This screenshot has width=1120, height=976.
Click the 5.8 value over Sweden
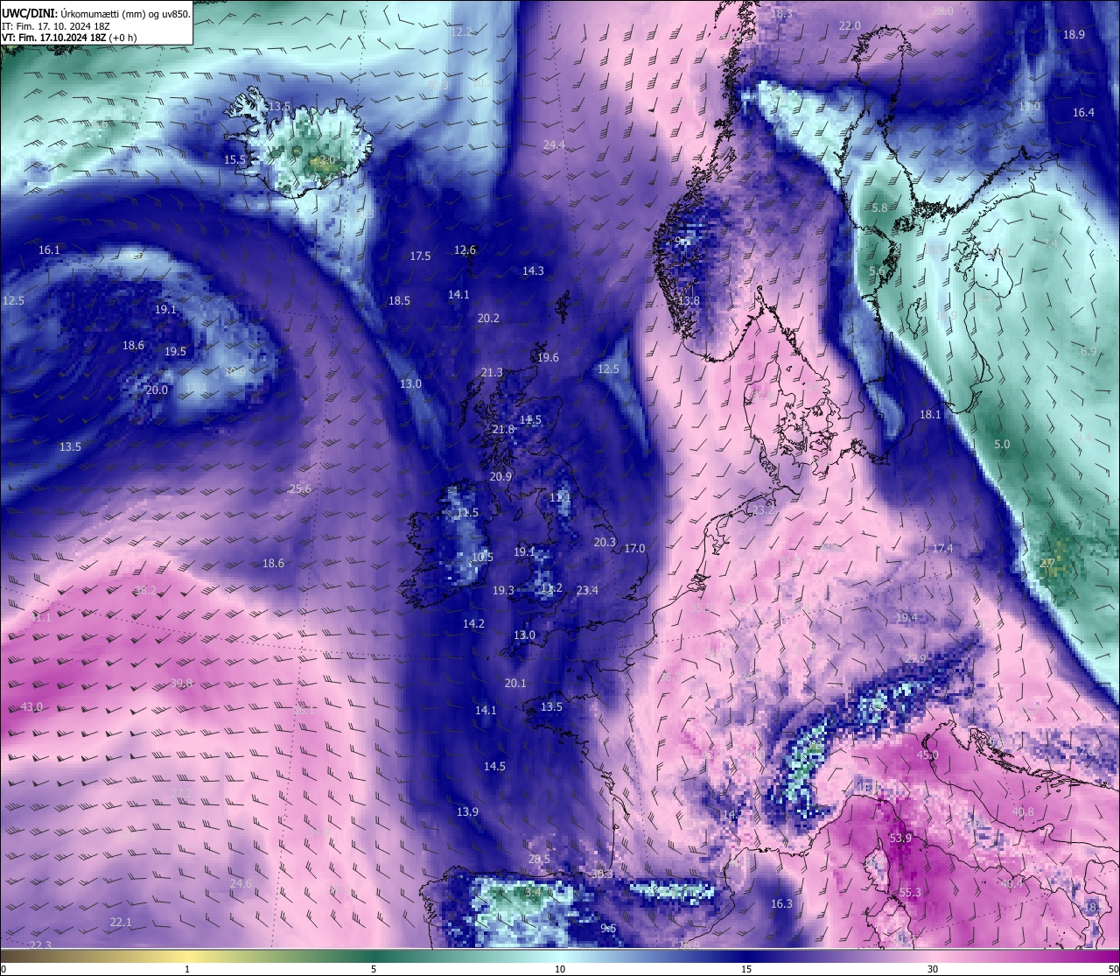coord(879,207)
